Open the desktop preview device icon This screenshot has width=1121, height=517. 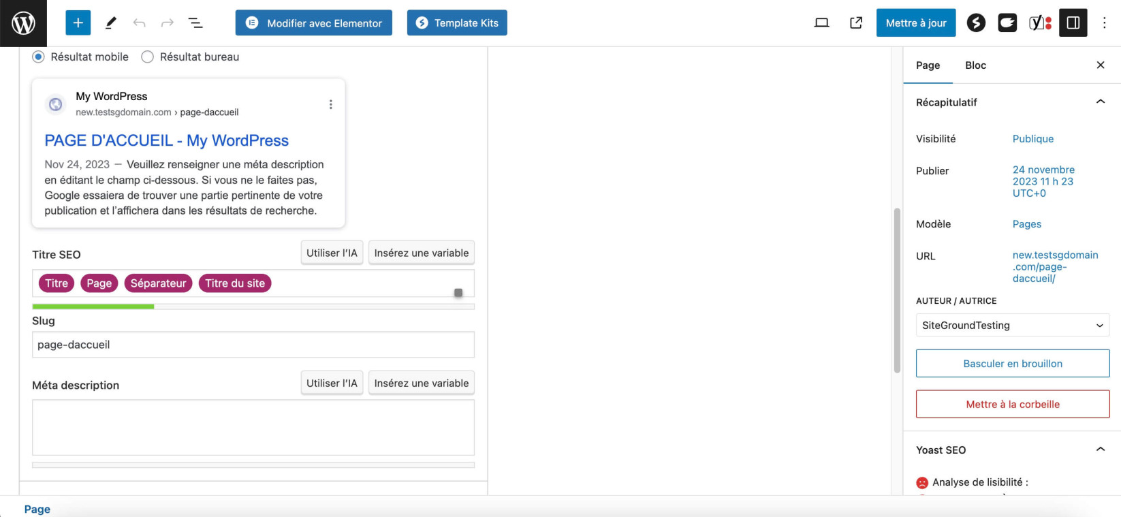821,23
